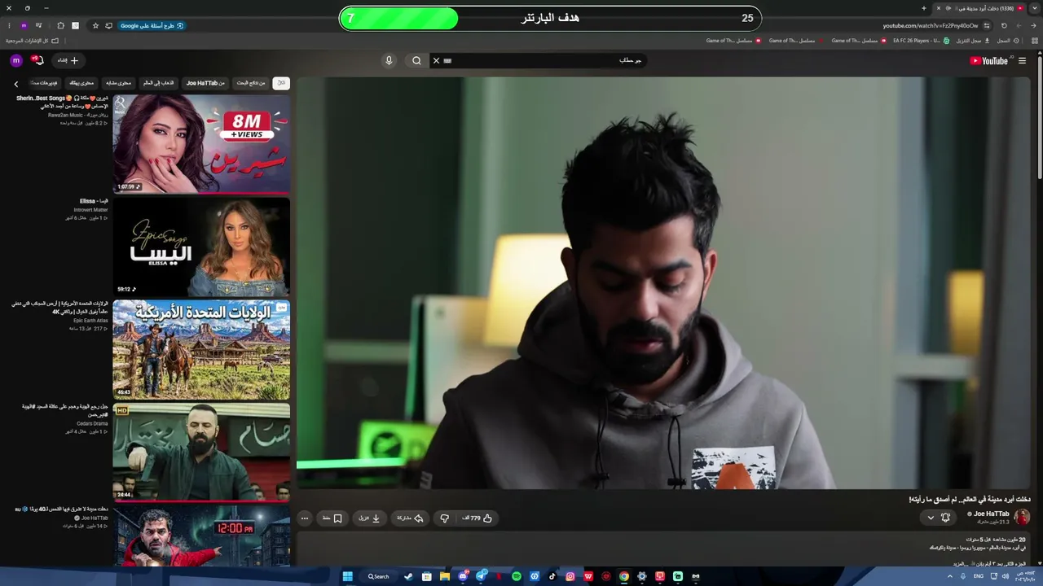Open more actions three-dot menu under video
1043x586 pixels.
(305, 518)
